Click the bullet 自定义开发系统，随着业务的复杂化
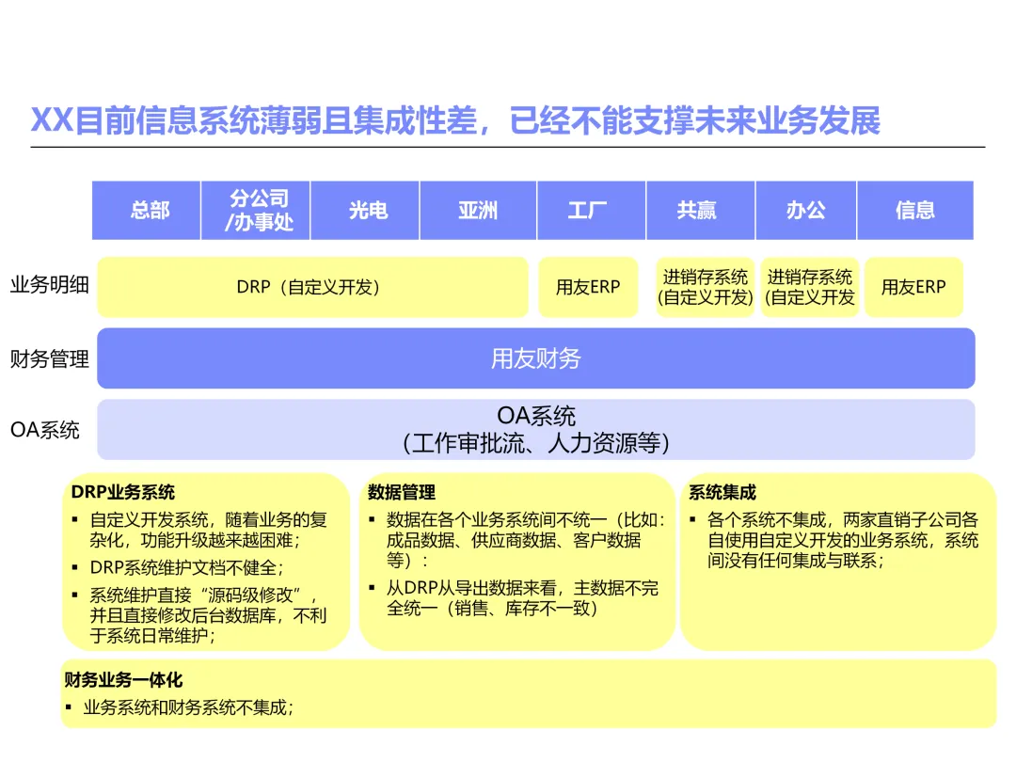The width and height of the screenshot is (1016, 762). click(x=208, y=530)
